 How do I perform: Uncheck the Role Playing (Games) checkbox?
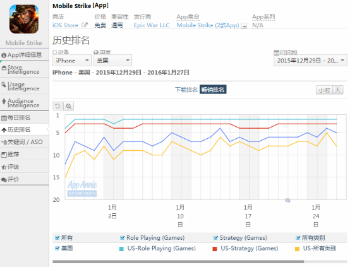[x=122, y=238]
